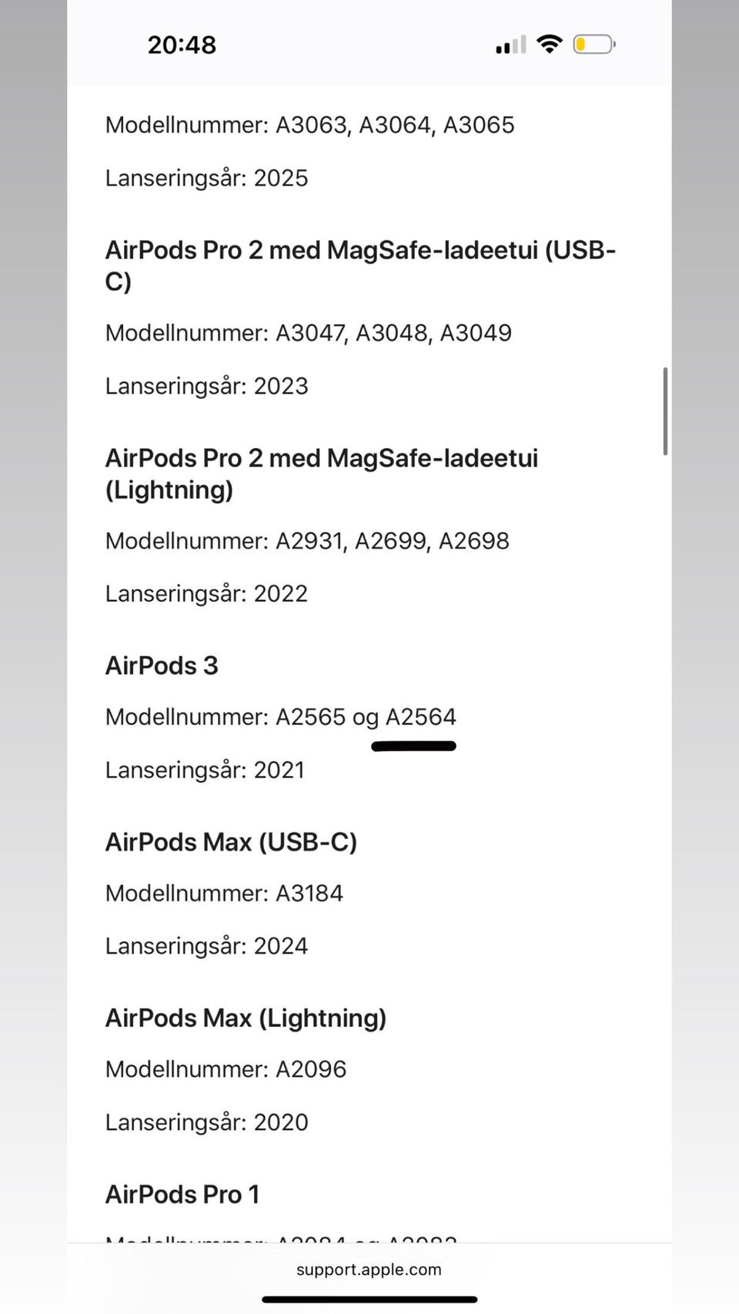This screenshot has height=1314, width=739.
Task: Tap the Modellnummer: A2096 line
Action: [226, 1069]
